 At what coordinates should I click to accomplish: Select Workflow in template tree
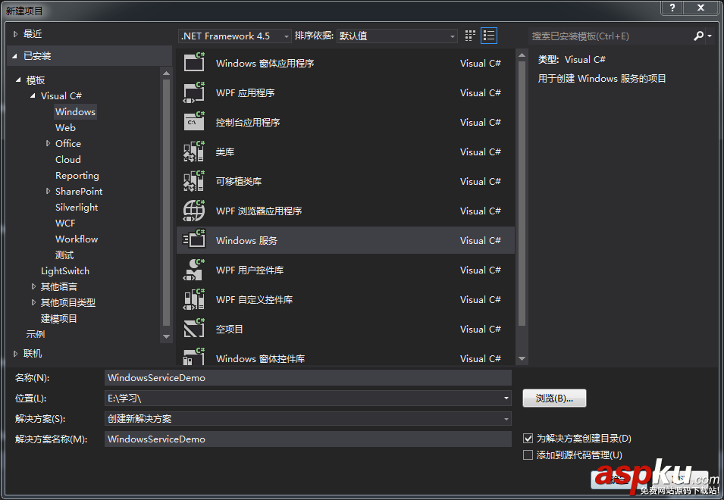point(77,239)
